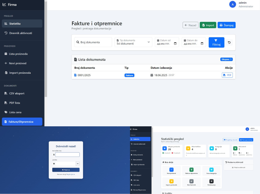Reset filters with the circular arrow icon

pyautogui.click(x=229, y=42)
